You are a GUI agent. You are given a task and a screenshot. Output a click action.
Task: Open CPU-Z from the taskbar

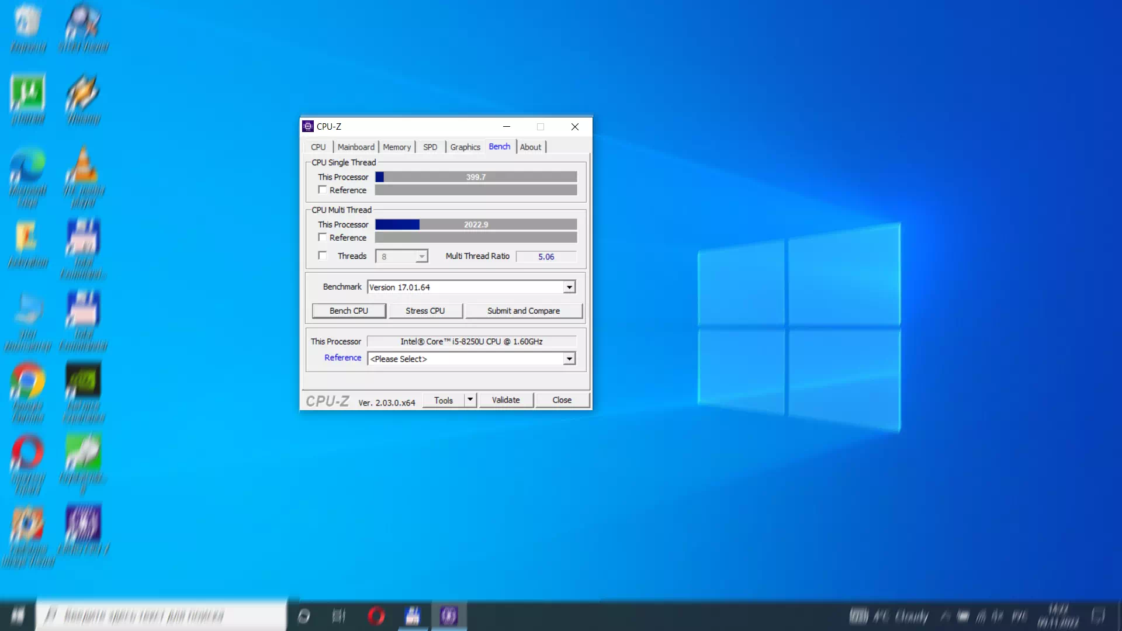[449, 615]
